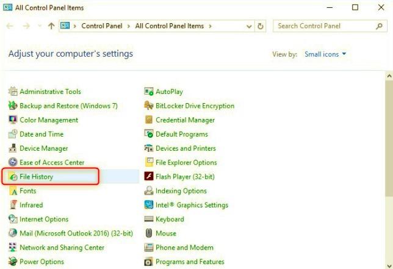Click the Indexing Options icon
Screen dimensions: 393x269
tap(149, 191)
